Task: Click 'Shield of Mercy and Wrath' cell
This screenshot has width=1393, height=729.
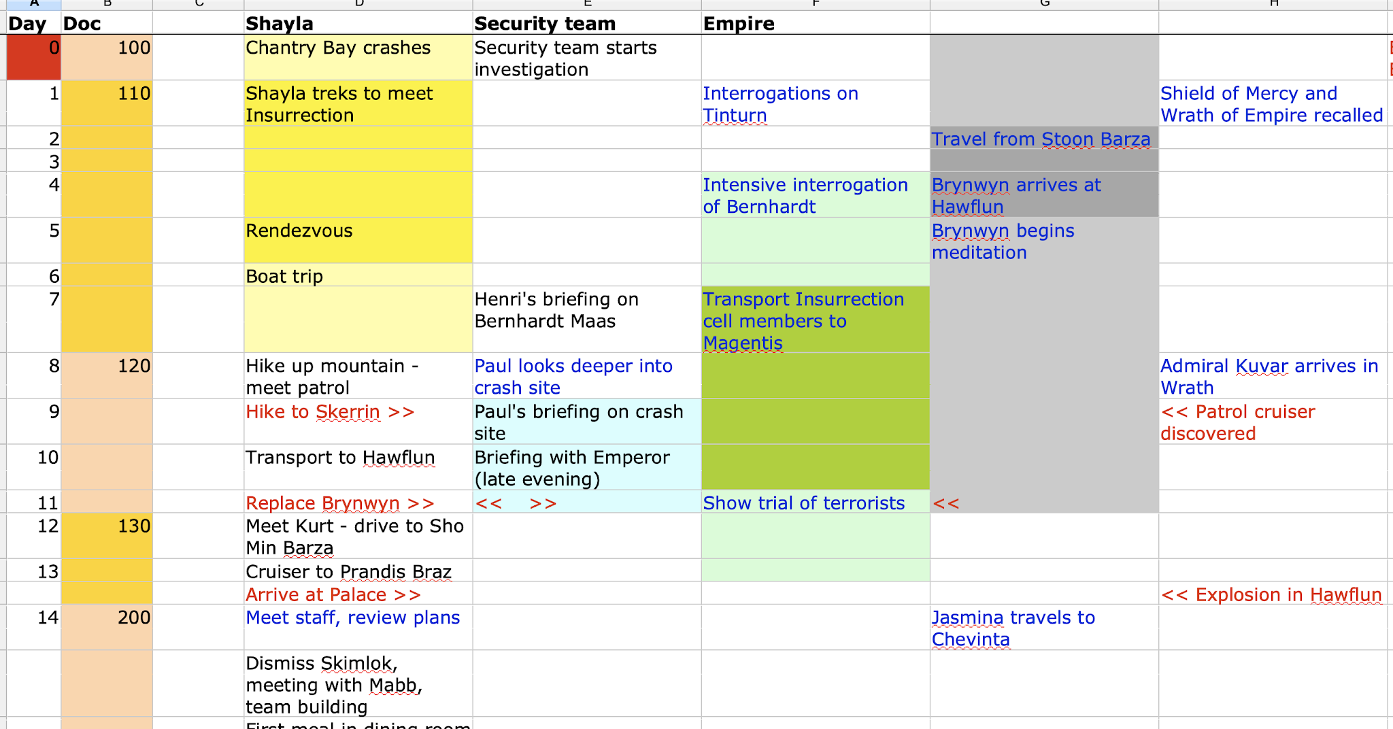Action: click(1273, 103)
